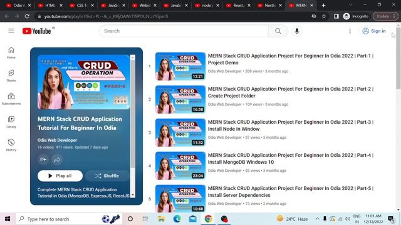The height and width of the screenshot is (225, 401).
Task: Open Part-4 Install MongoDB Windows 10 title
Action: pyautogui.click(x=291, y=159)
